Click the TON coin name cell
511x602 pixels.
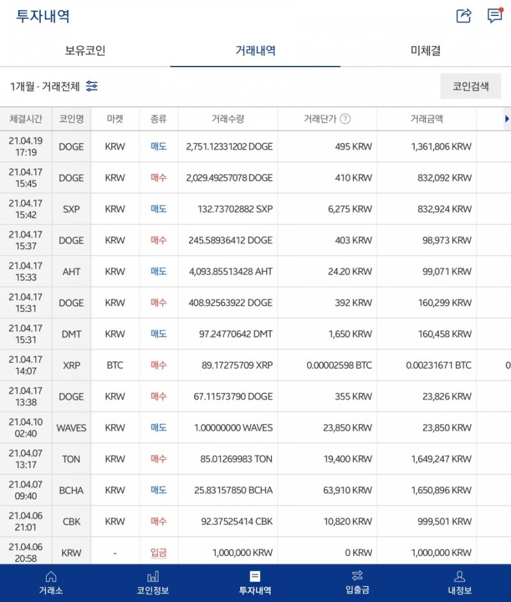point(72,459)
